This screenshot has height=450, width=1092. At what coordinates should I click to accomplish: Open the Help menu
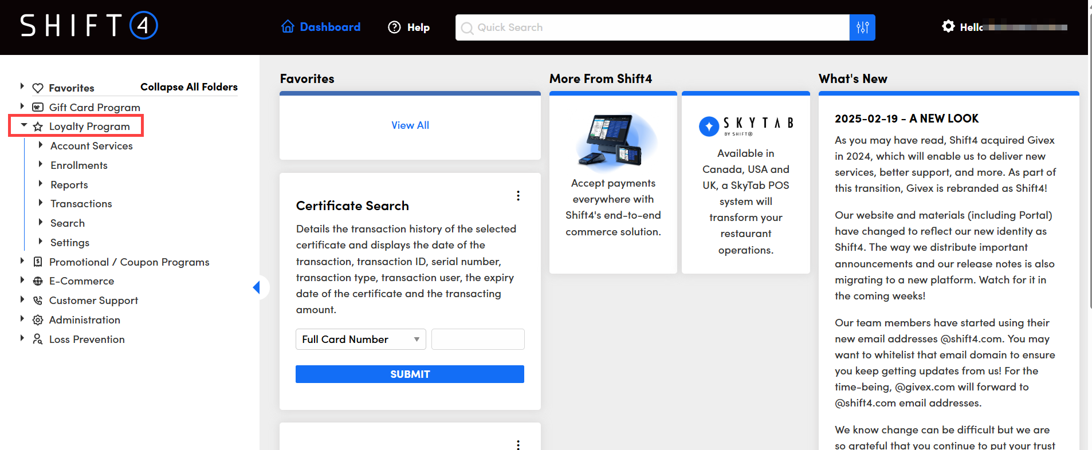[409, 27]
